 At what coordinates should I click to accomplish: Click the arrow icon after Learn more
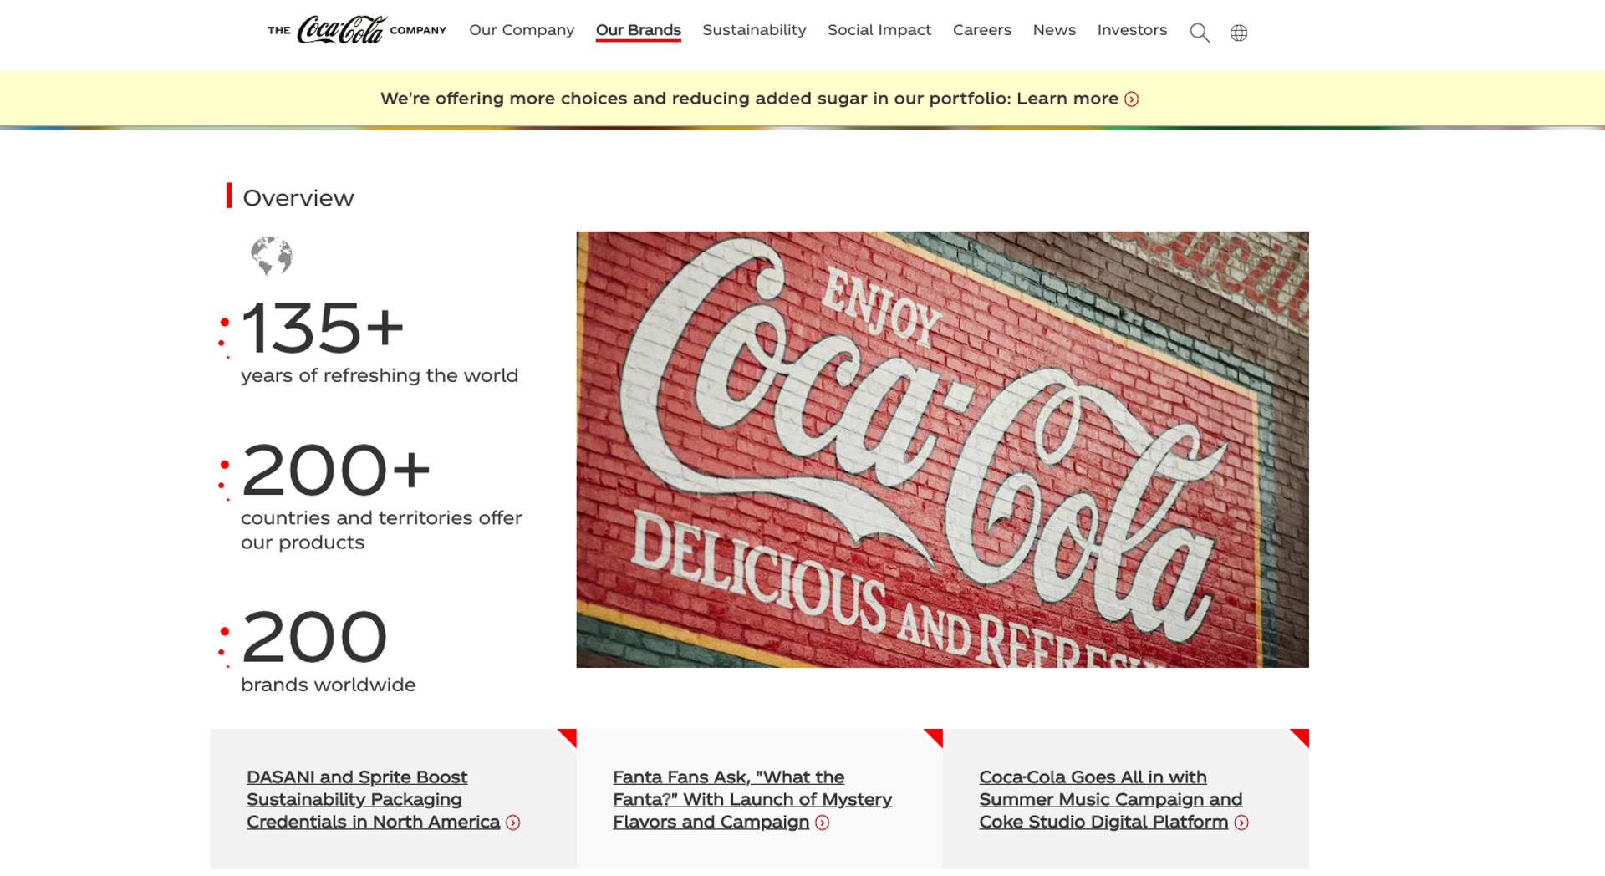coord(1133,99)
